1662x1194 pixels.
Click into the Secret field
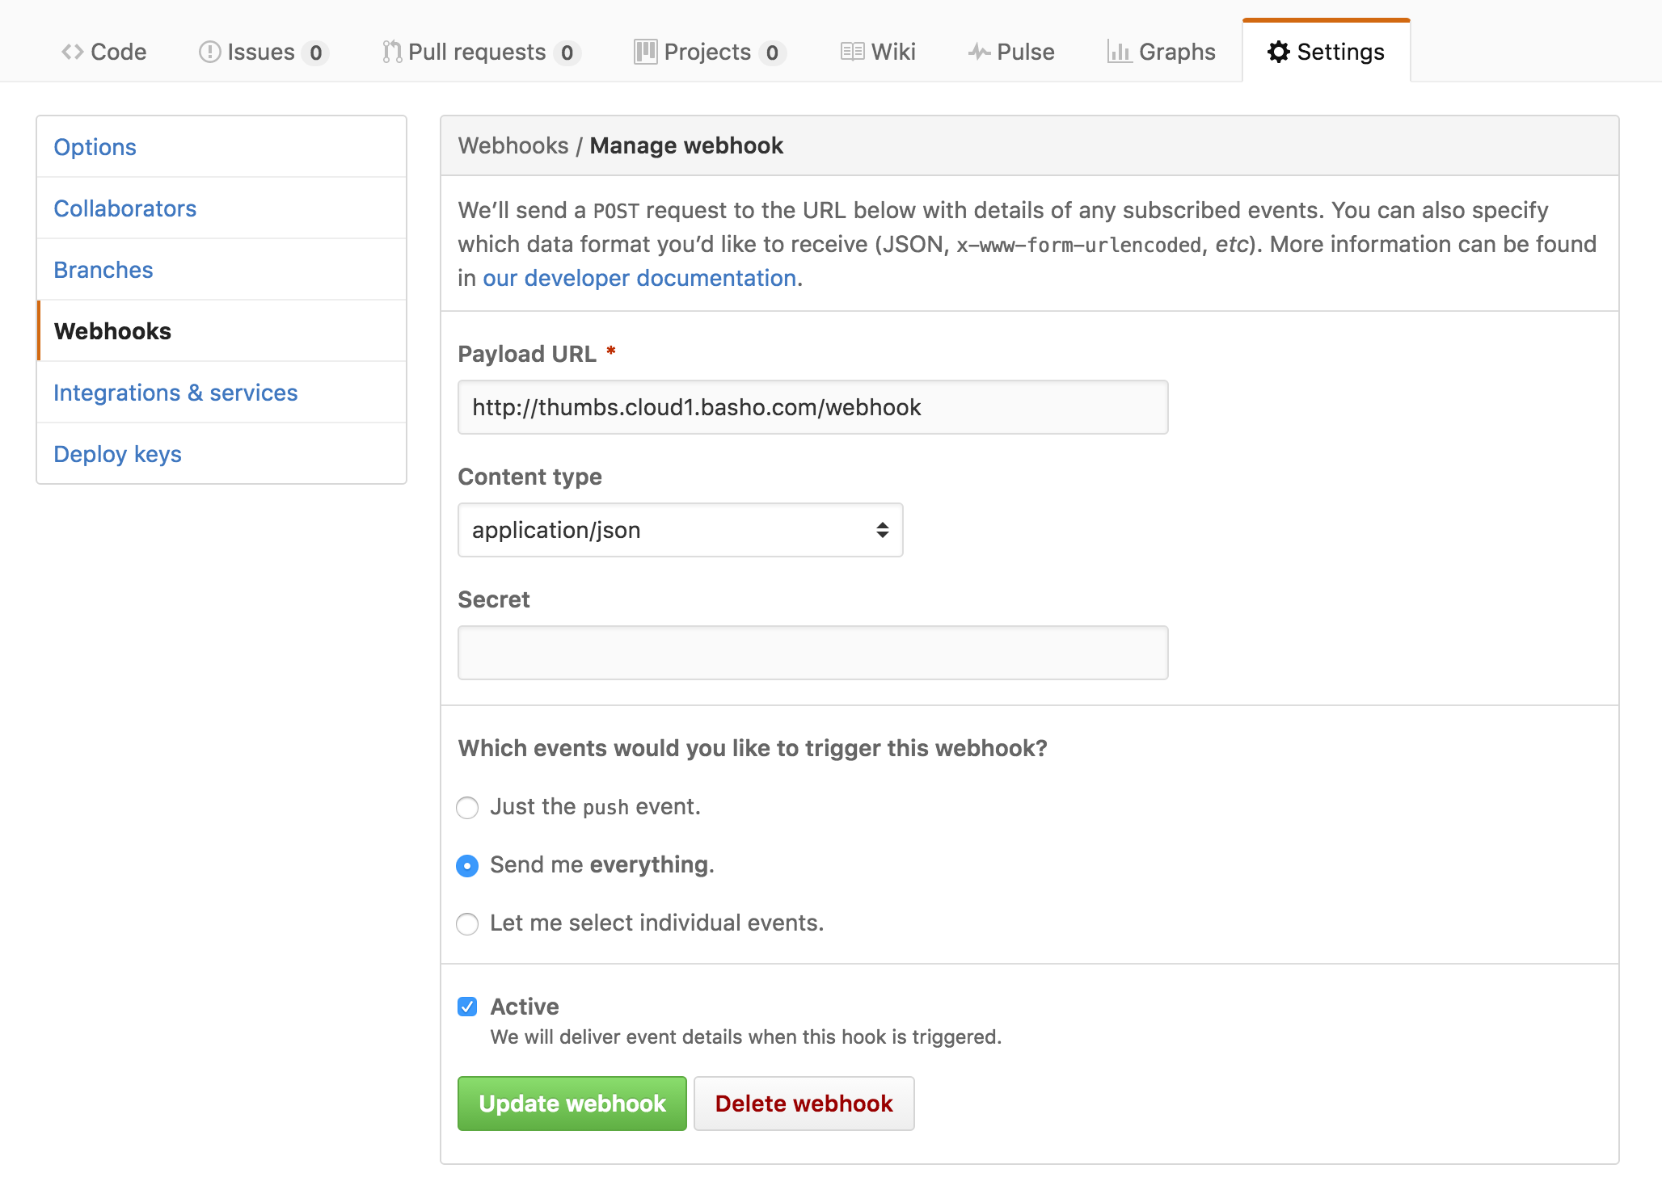point(812,653)
